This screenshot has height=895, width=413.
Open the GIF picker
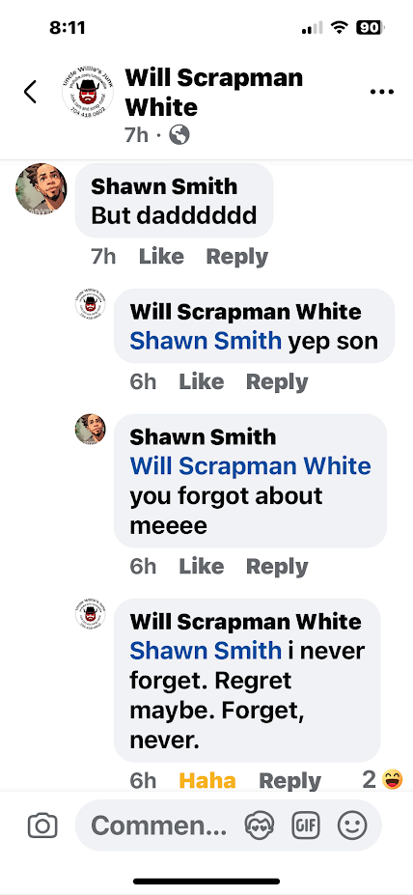306,825
